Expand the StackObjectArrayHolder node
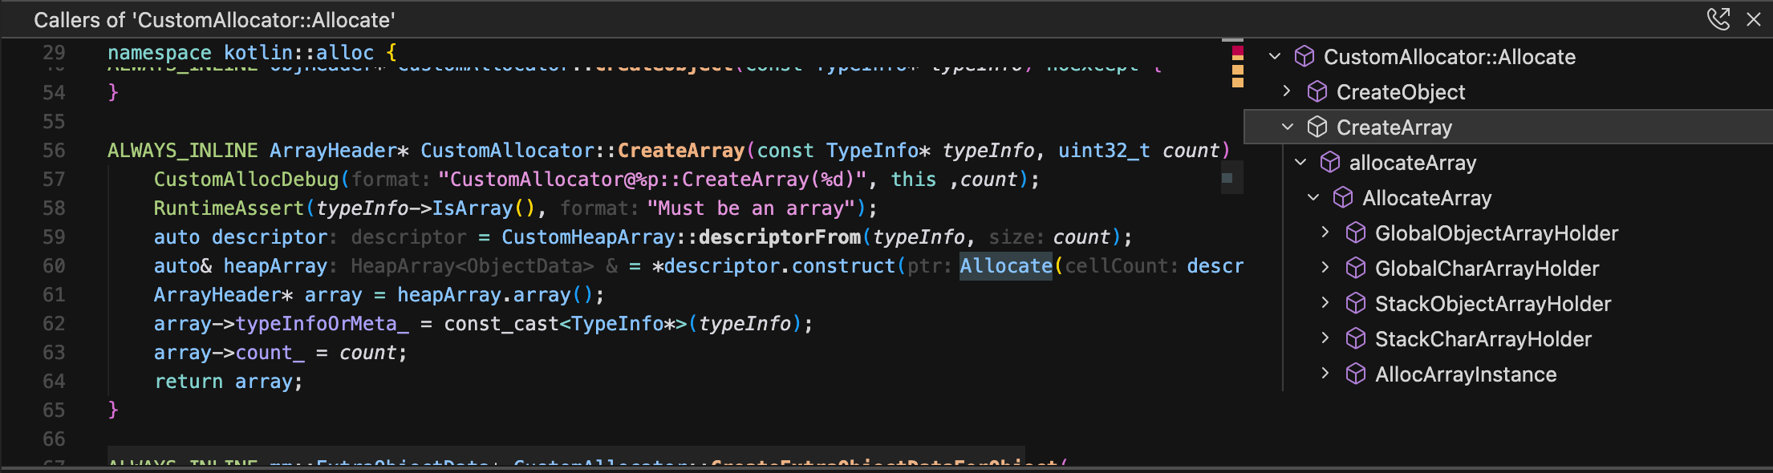 click(x=1325, y=303)
